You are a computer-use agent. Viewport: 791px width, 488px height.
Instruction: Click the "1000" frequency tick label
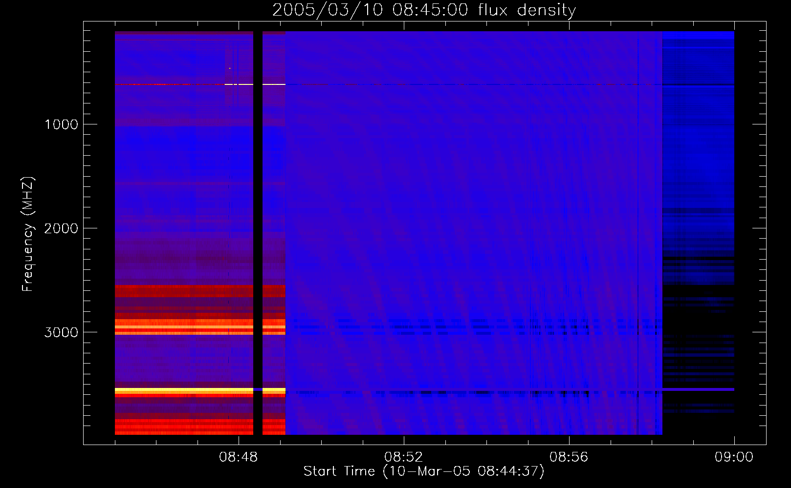click(61, 124)
